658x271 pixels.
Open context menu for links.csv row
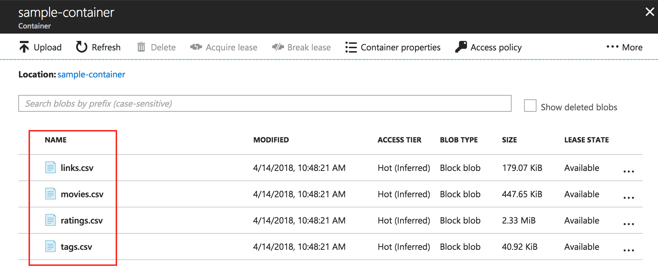[628, 171]
